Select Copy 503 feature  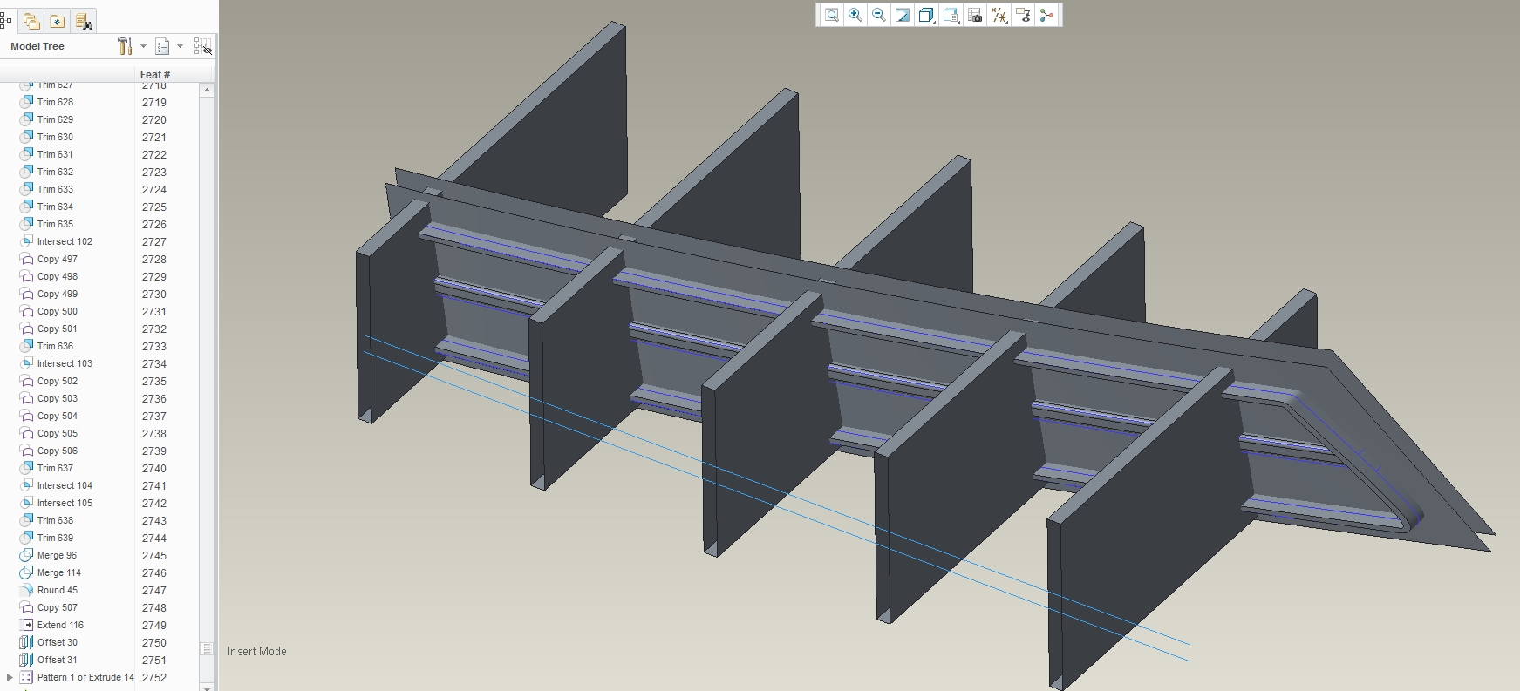[58, 398]
